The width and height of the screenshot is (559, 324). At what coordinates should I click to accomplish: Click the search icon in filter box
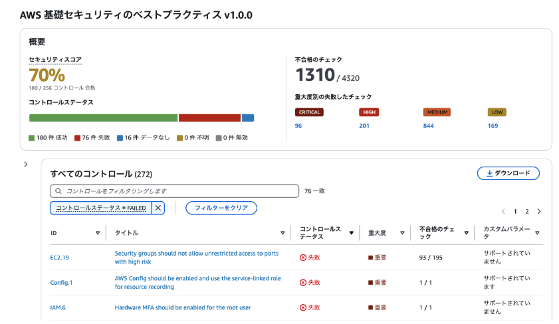coord(58,191)
